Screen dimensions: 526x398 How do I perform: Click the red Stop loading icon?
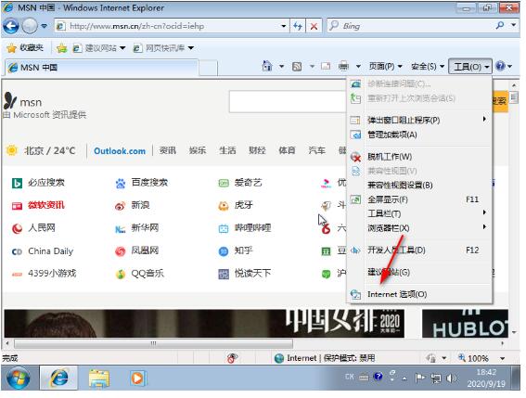click(314, 26)
